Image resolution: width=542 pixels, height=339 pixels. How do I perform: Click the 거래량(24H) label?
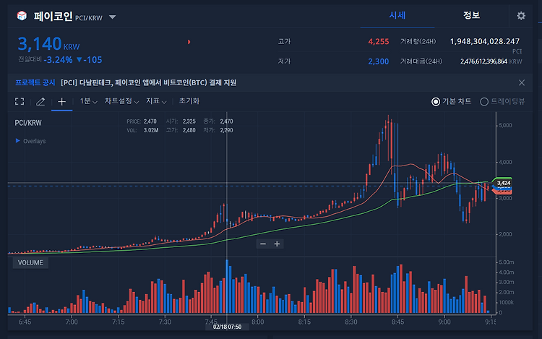click(x=418, y=41)
